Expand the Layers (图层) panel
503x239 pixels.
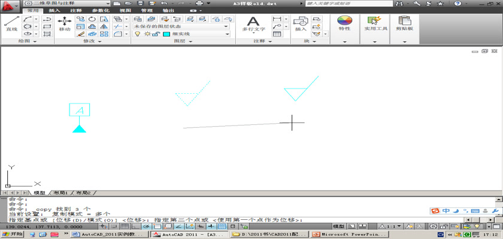click(183, 41)
